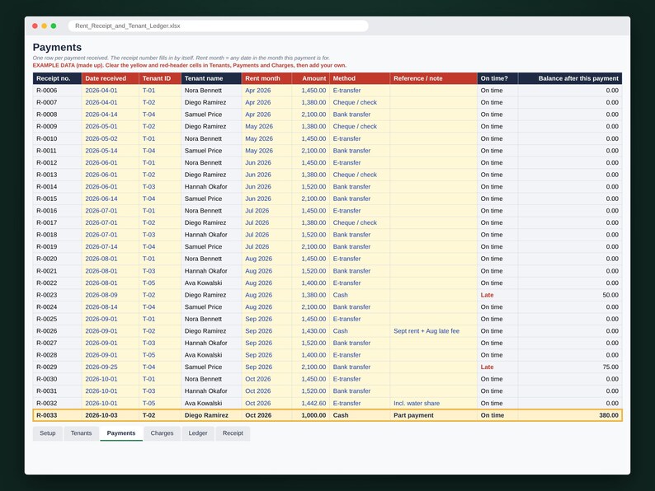655x491 pixels.
Task: Select the Rent month column header
Action: (267, 78)
